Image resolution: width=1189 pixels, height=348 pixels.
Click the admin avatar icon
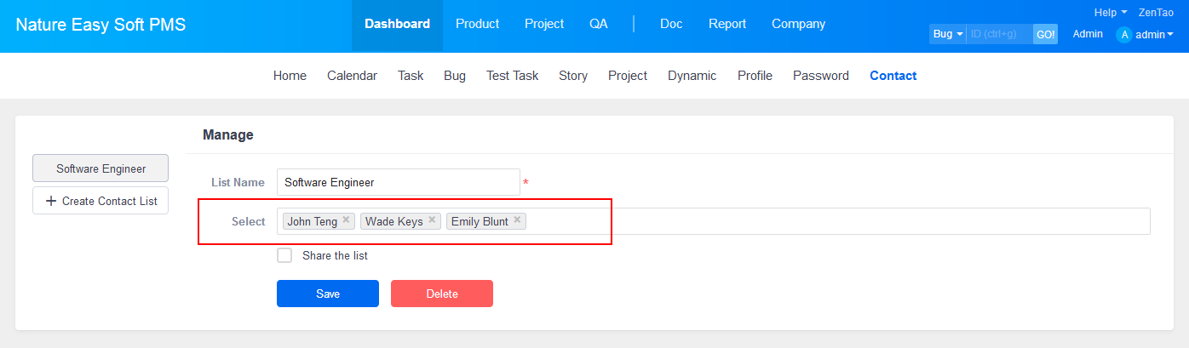1124,35
